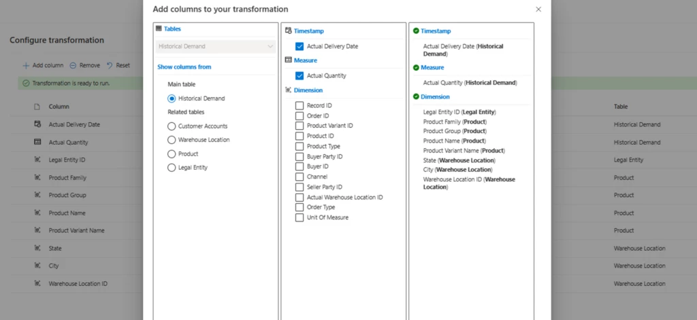This screenshot has height=320, width=697.
Task: Click the Dimension icon in middle panel
Action: tap(288, 90)
